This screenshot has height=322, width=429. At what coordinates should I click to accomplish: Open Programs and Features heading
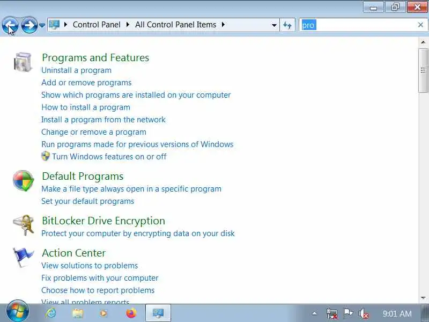95,57
